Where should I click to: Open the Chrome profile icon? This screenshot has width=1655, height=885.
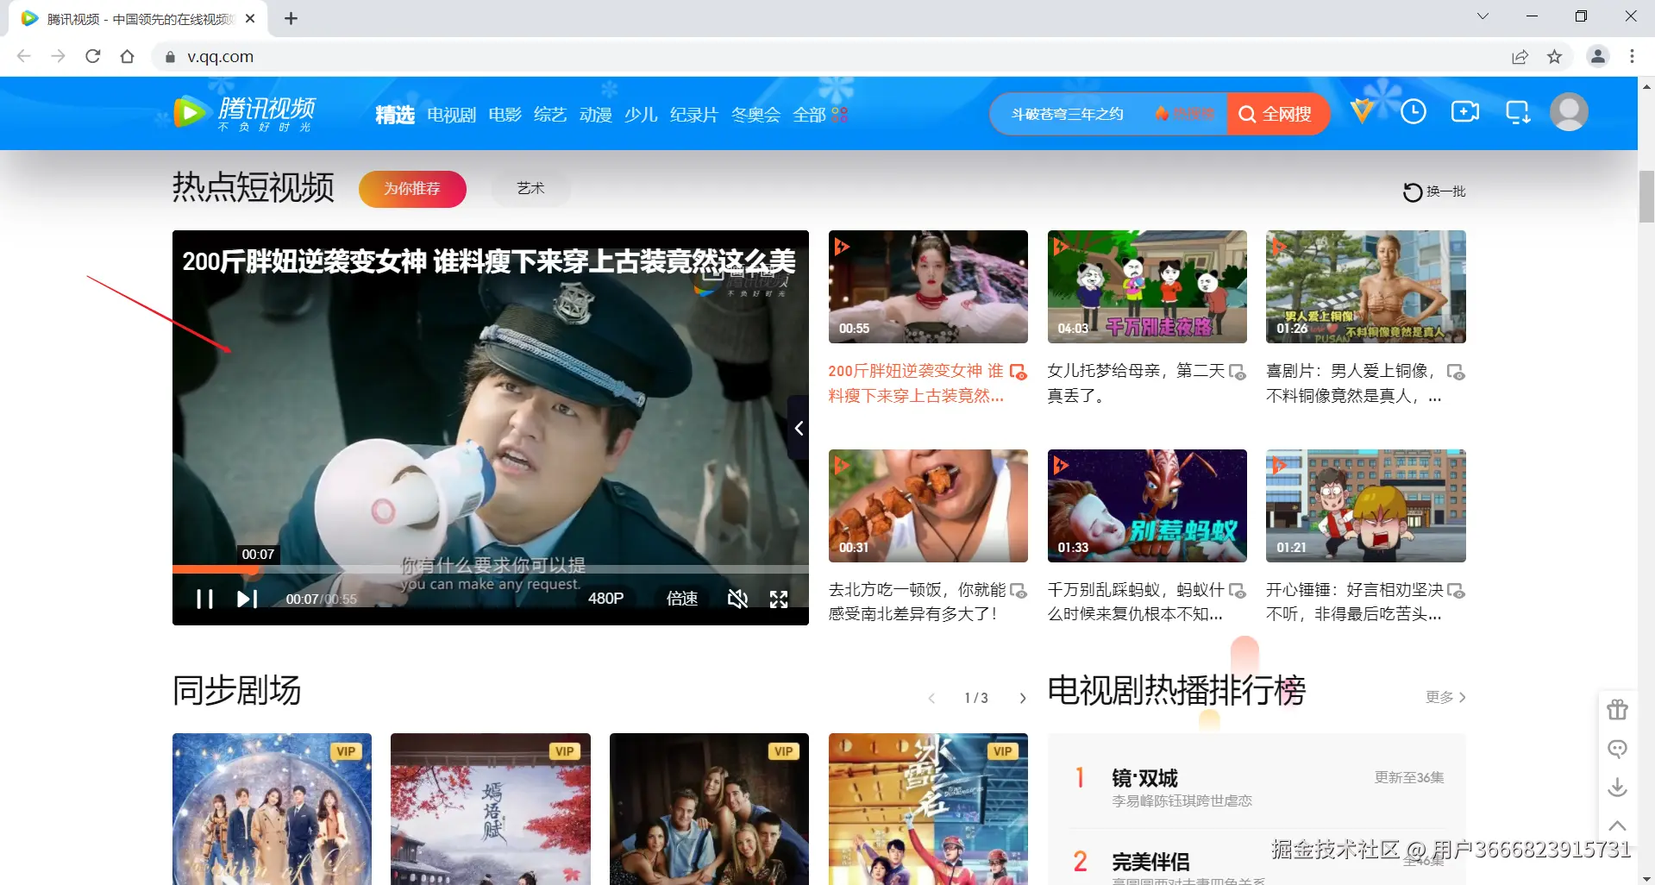point(1598,57)
